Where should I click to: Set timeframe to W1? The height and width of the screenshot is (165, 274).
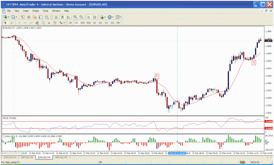point(113,23)
